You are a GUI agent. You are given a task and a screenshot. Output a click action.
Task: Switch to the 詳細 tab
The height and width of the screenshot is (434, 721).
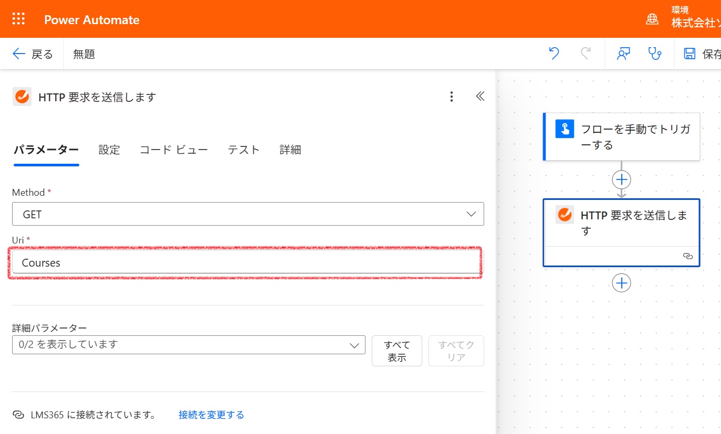click(x=290, y=150)
